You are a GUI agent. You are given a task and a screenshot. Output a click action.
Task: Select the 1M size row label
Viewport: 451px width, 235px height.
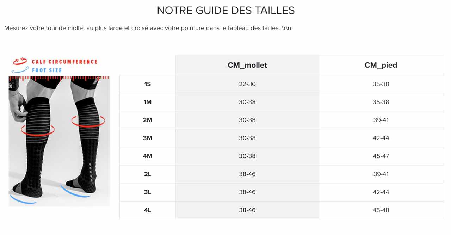coord(148,102)
